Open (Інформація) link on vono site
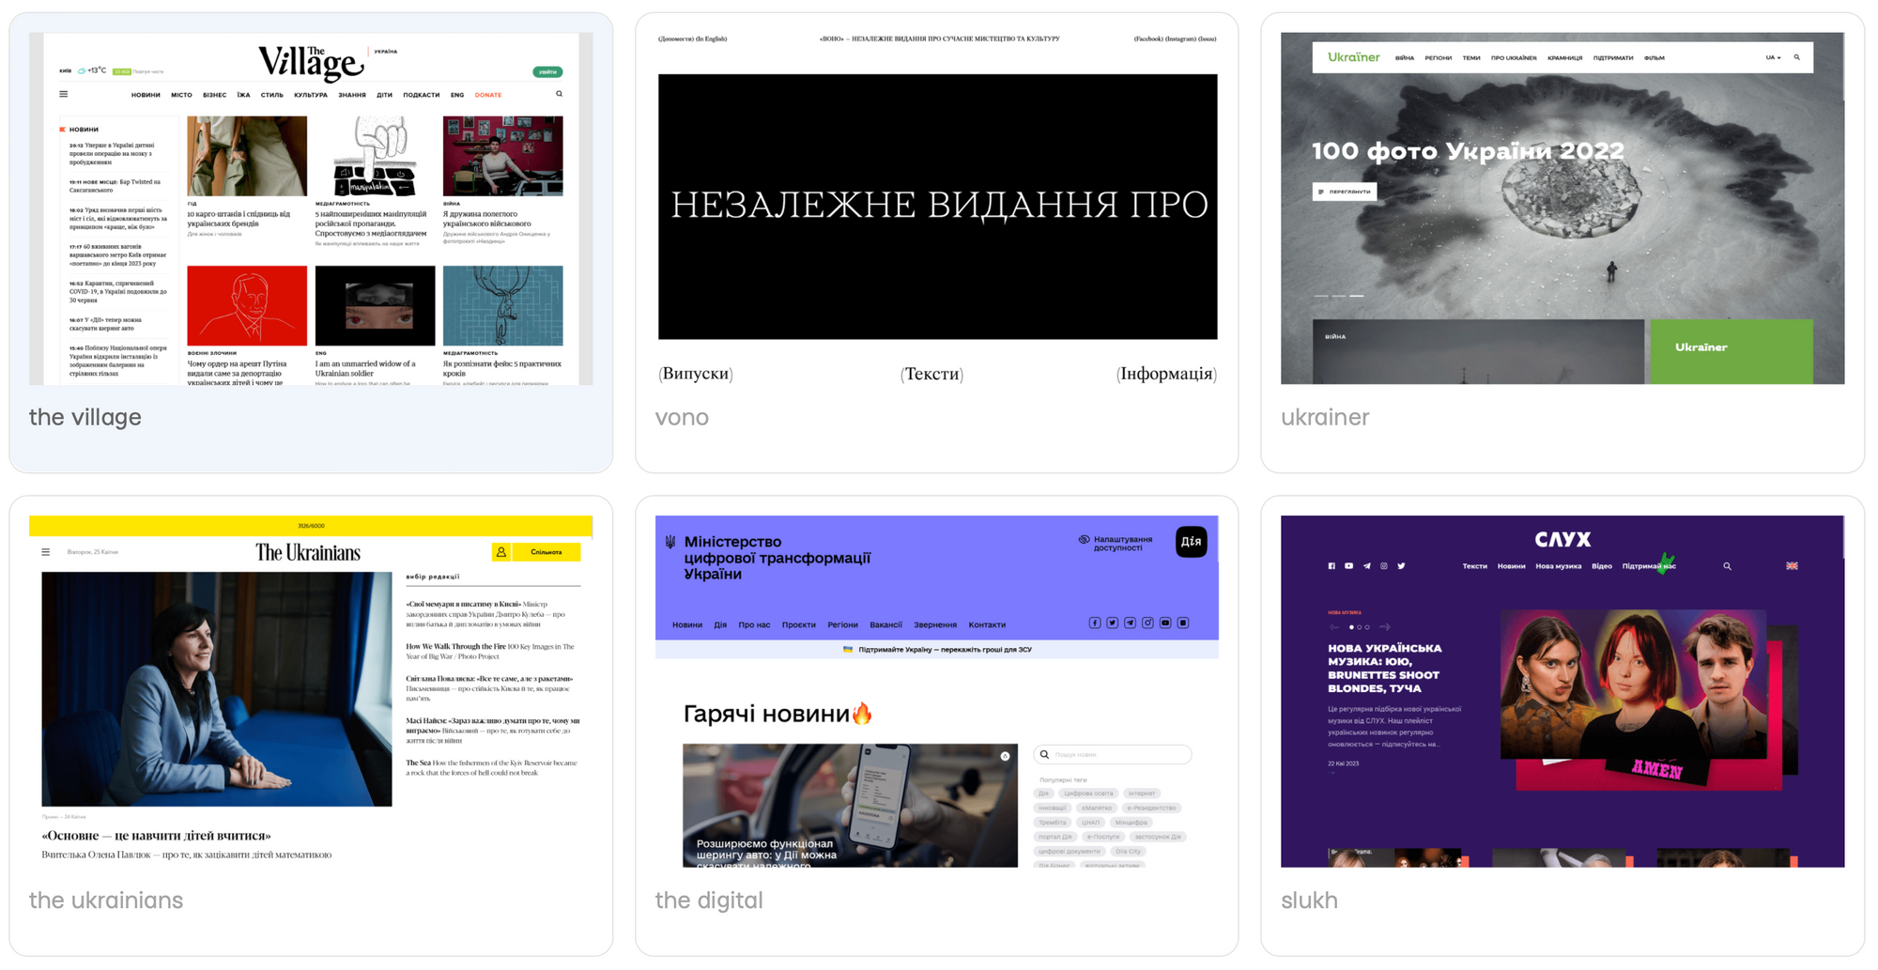Screen dimensions: 1878x970 point(1166,374)
